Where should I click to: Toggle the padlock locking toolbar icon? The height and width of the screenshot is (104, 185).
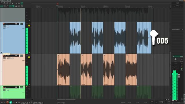(16, 6)
